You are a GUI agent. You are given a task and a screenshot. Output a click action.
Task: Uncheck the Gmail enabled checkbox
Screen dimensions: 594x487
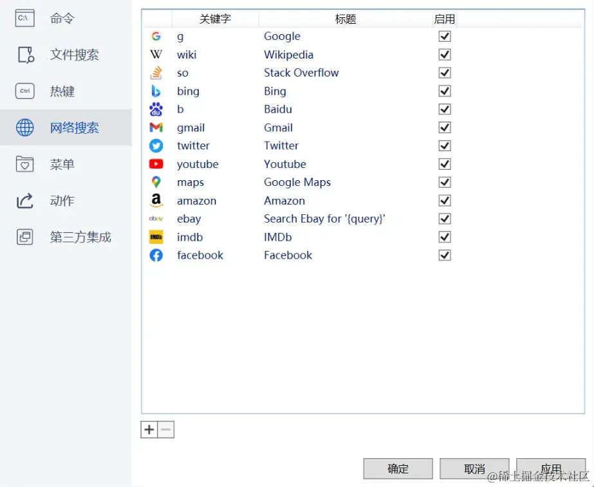coord(445,127)
